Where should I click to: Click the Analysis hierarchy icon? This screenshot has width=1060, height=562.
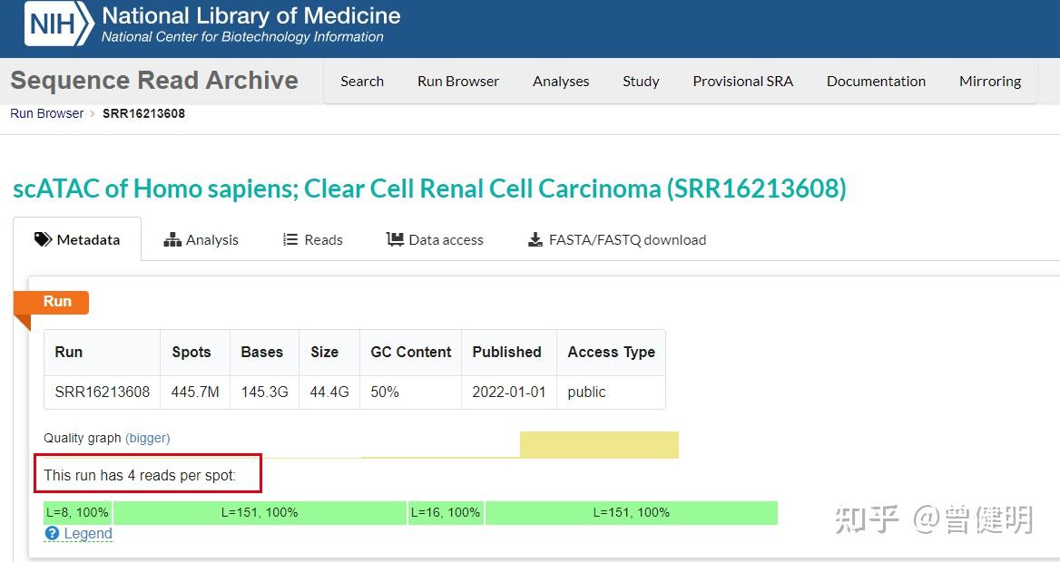172,239
